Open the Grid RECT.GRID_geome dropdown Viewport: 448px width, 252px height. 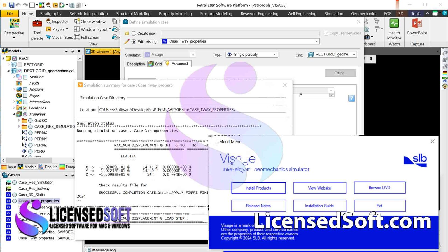[354, 54]
